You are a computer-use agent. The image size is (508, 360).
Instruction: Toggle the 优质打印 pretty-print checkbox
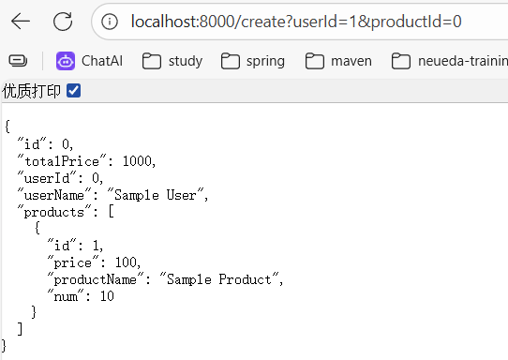[x=73, y=90]
